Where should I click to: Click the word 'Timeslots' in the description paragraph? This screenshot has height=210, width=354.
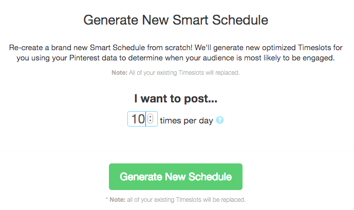(315, 48)
